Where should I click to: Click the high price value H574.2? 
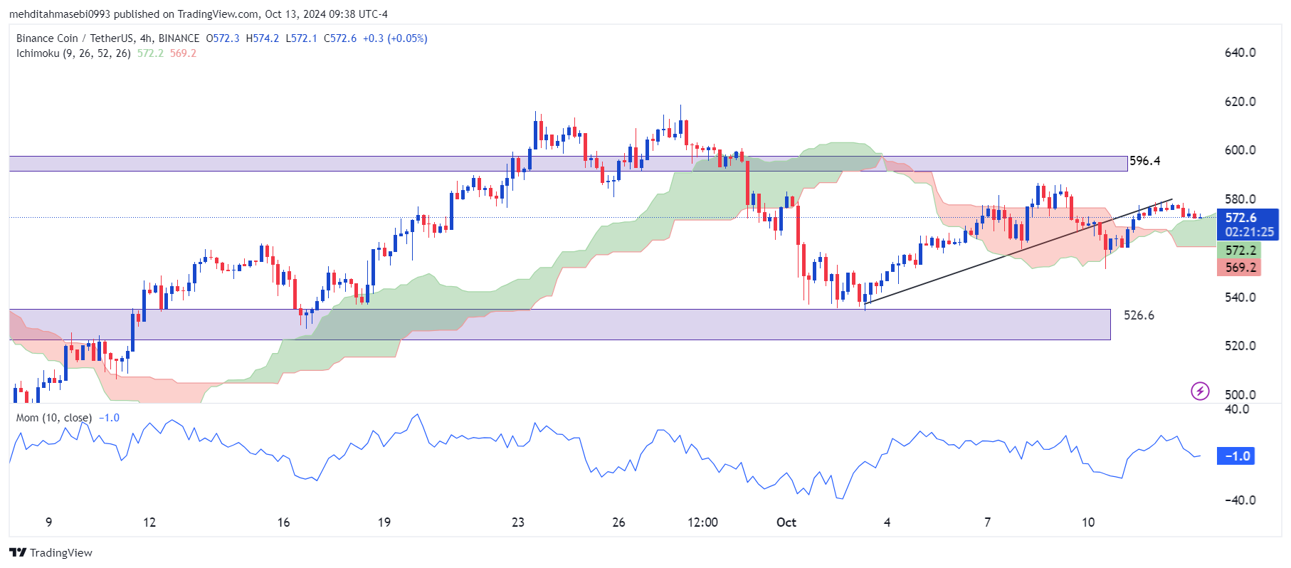click(x=263, y=38)
